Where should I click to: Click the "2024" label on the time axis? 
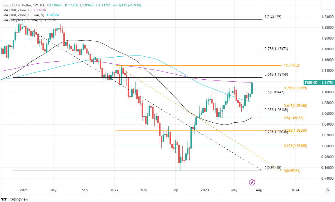pyautogui.click(x=296, y=190)
